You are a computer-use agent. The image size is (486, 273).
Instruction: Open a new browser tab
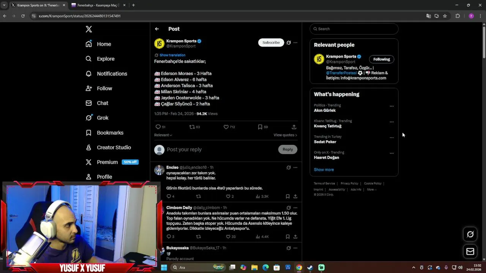coord(133,5)
